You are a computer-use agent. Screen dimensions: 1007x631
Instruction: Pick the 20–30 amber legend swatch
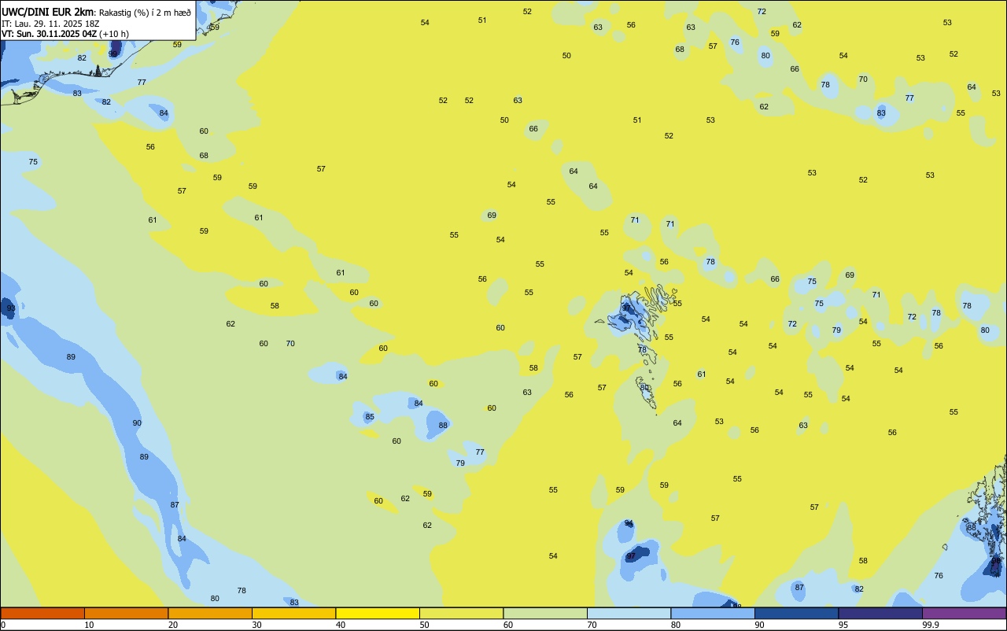click(210, 613)
